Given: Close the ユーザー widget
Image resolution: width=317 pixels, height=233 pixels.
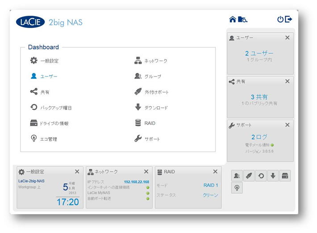Looking at the screenshot, I should tap(287, 38).
